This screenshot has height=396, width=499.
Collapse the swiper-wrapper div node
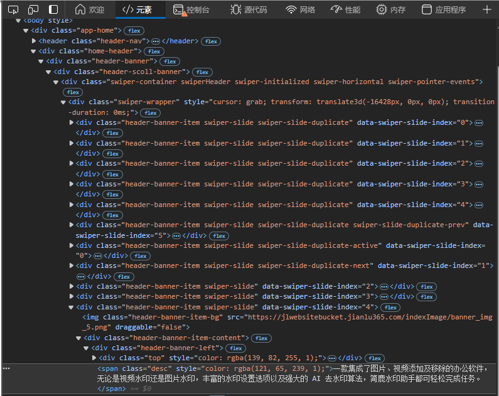pos(63,102)
